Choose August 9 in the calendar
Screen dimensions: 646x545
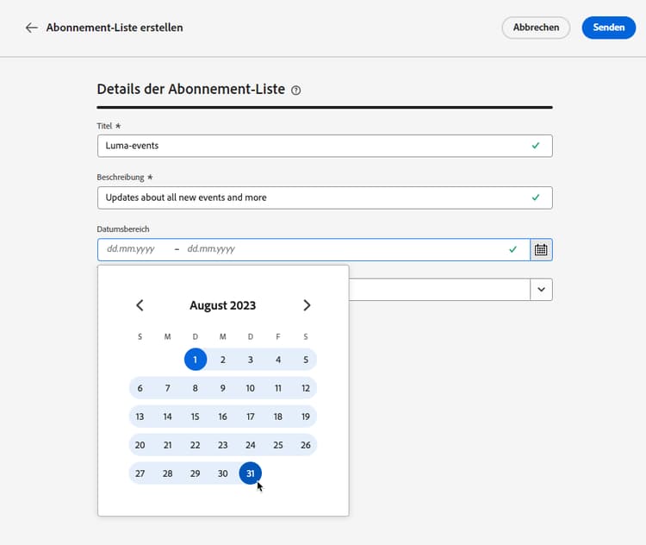pos(223,388)
